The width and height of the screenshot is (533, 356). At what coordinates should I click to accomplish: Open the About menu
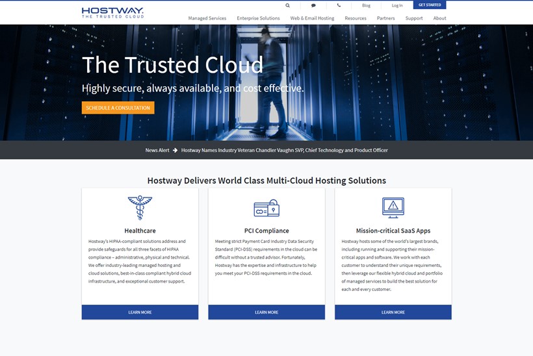[x=439, y=18]
